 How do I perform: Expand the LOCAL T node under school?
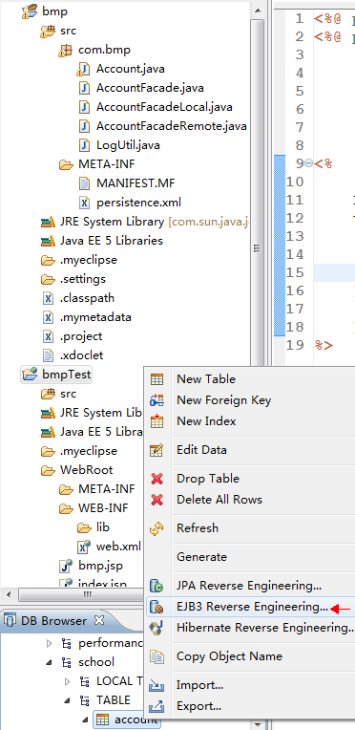tap(68, 681)
